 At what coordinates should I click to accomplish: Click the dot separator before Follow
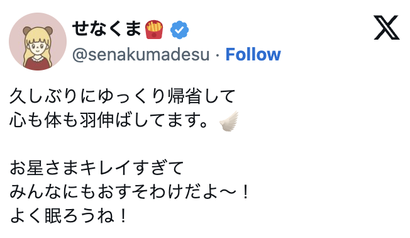[x=218, y=55]
